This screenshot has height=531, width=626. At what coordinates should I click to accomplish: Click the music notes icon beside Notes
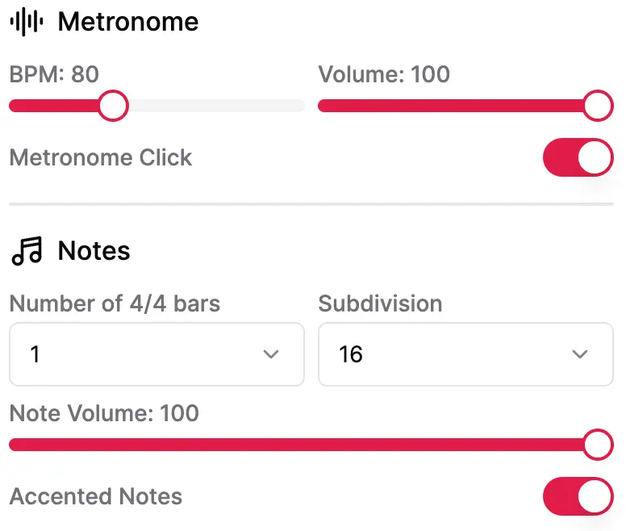click(x=26, y=251)
